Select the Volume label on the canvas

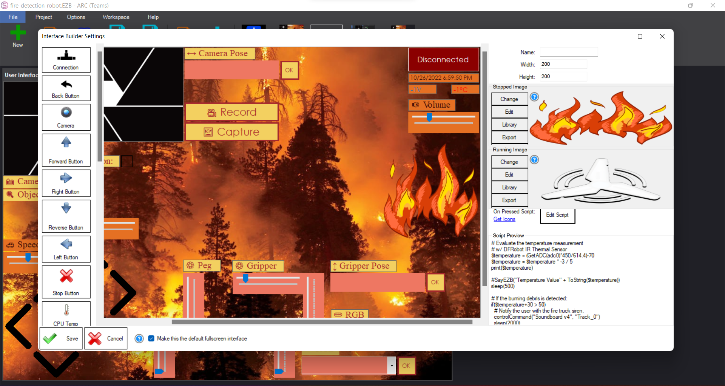point(432,105)
